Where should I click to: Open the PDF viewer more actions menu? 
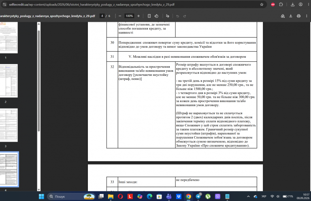[307, 16]
